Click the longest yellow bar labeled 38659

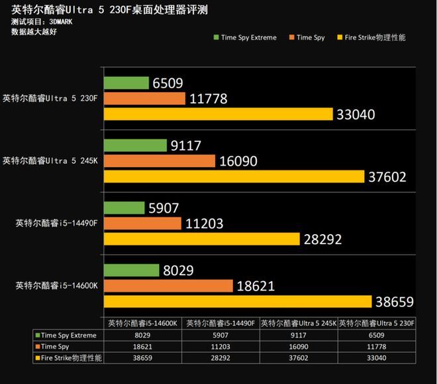237,302
